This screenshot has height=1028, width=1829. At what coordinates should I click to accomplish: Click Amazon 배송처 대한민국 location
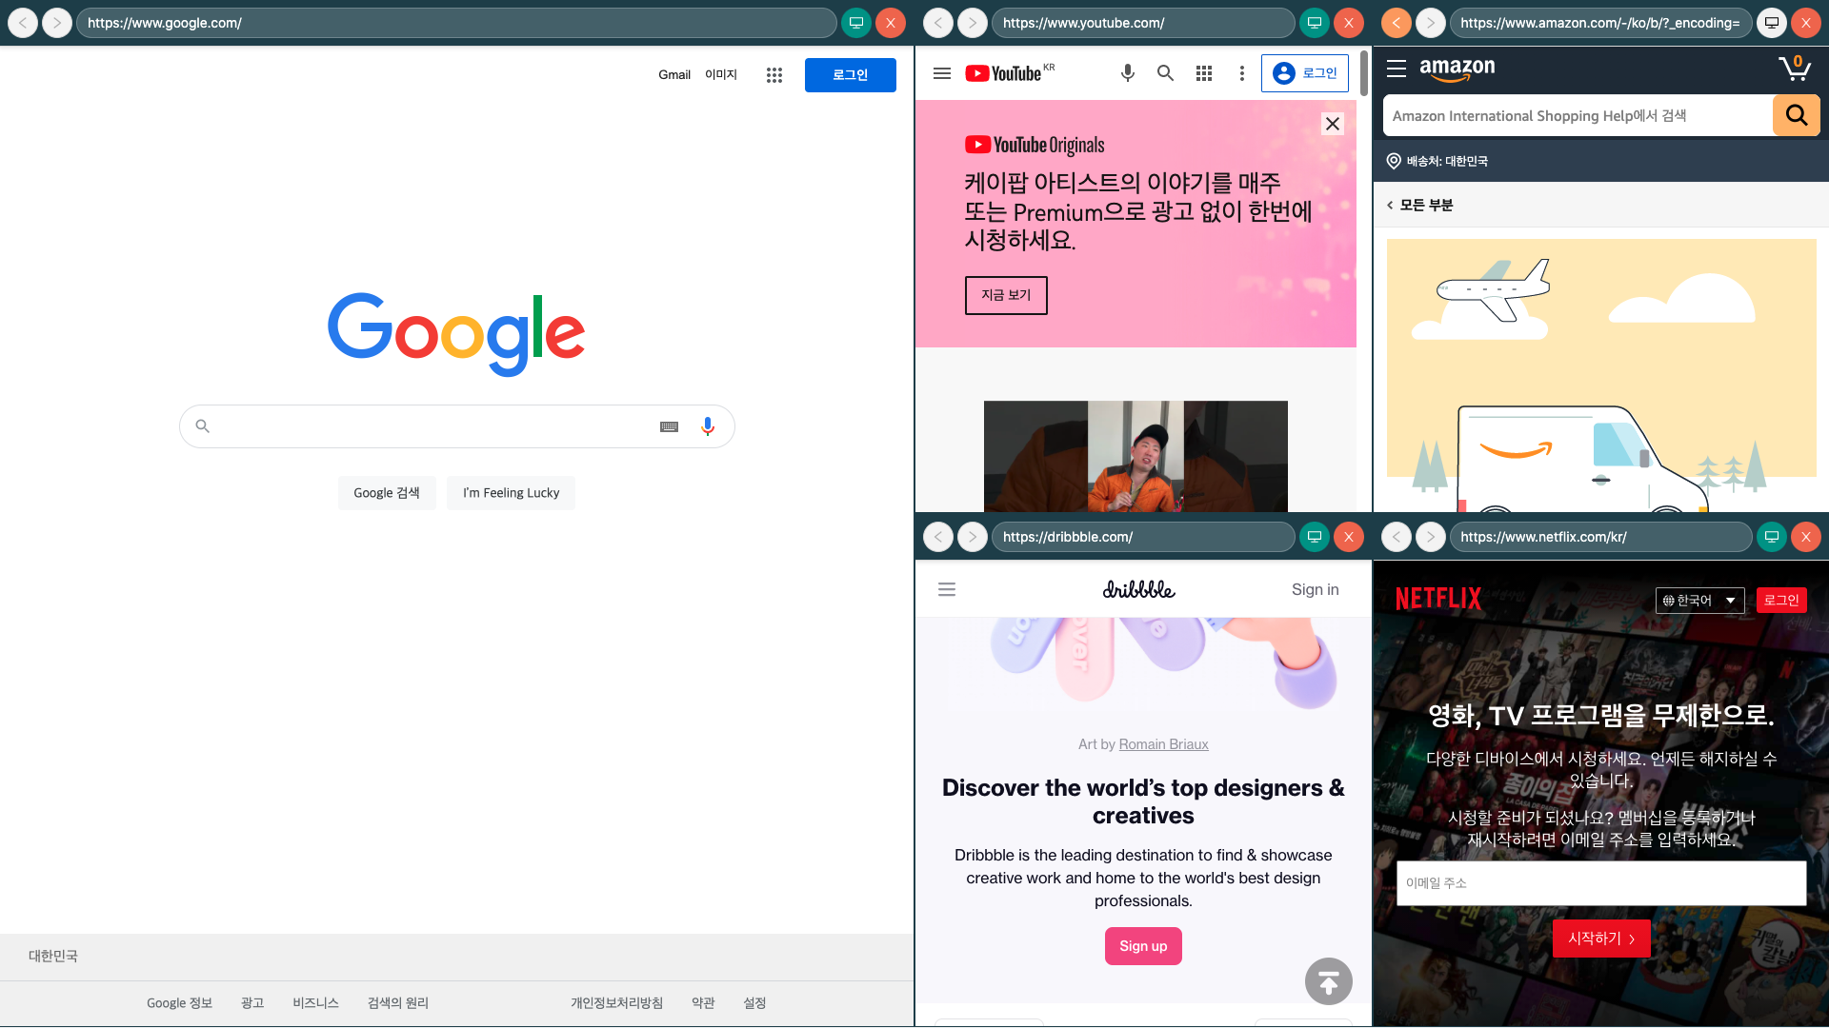coord(1437,162)
